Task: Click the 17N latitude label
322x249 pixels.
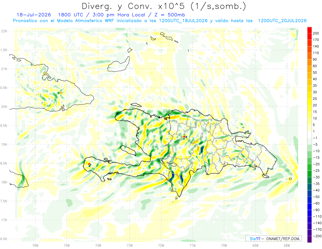Action: pos(4,220)
